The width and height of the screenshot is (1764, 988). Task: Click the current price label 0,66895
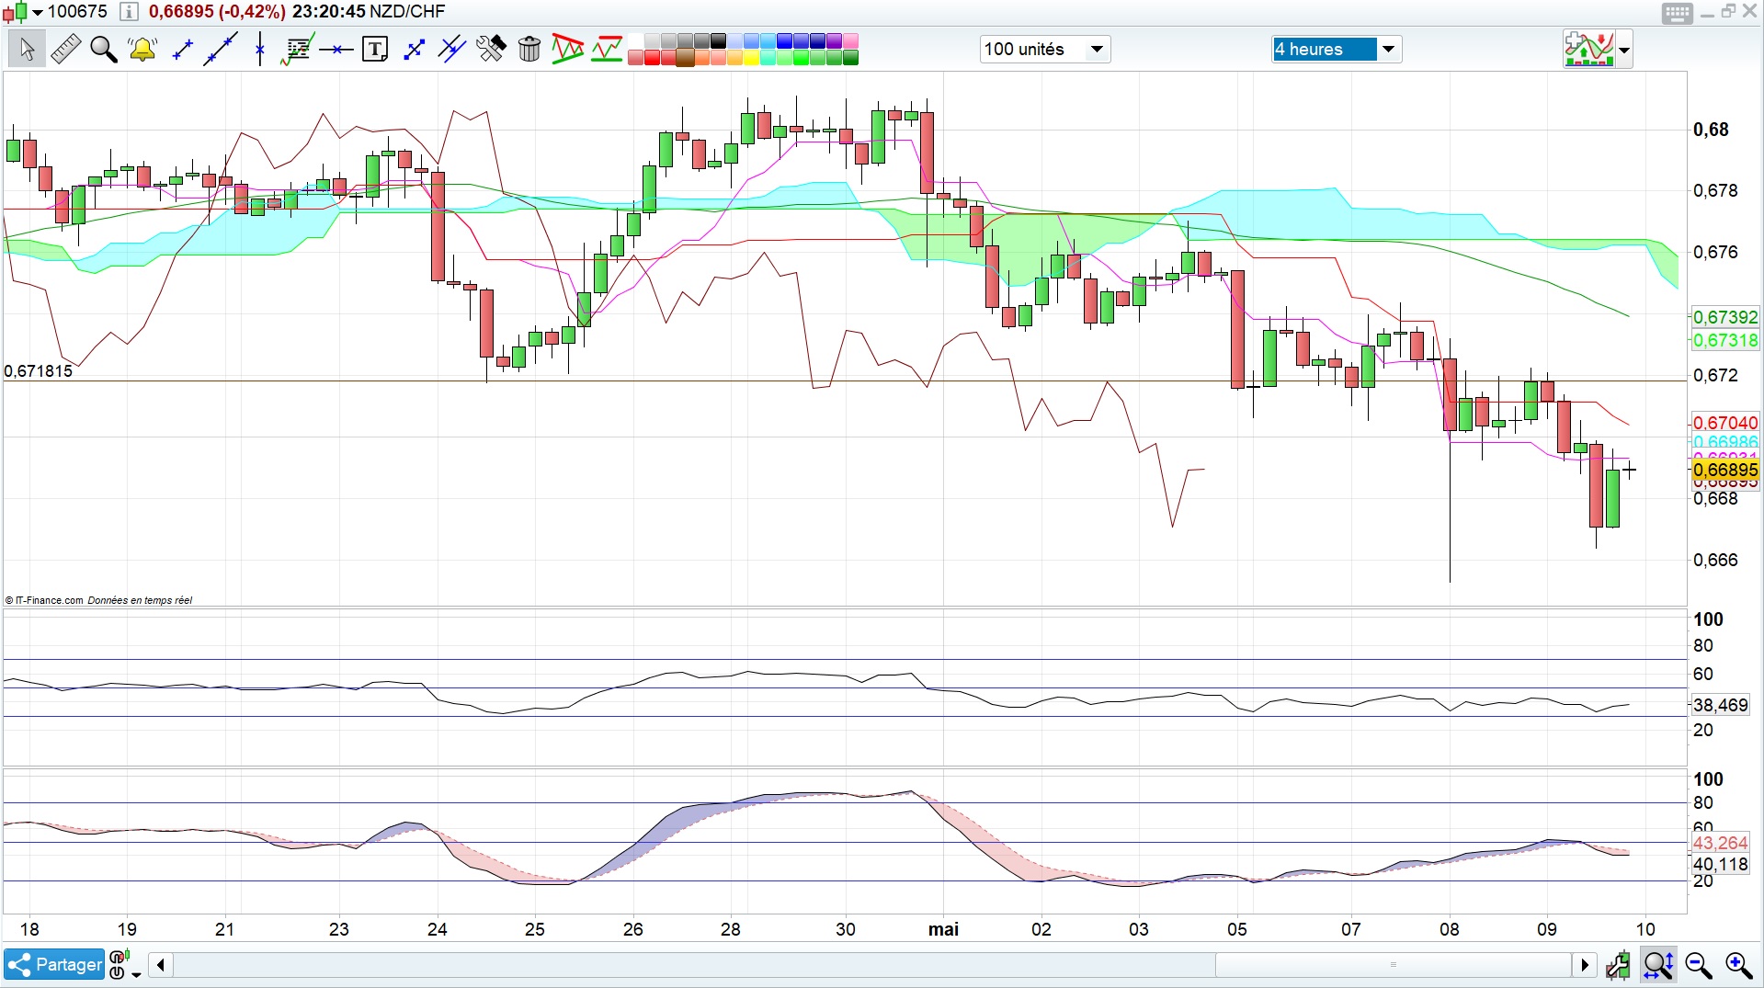pyautogui.click(x=1725, y=470)
